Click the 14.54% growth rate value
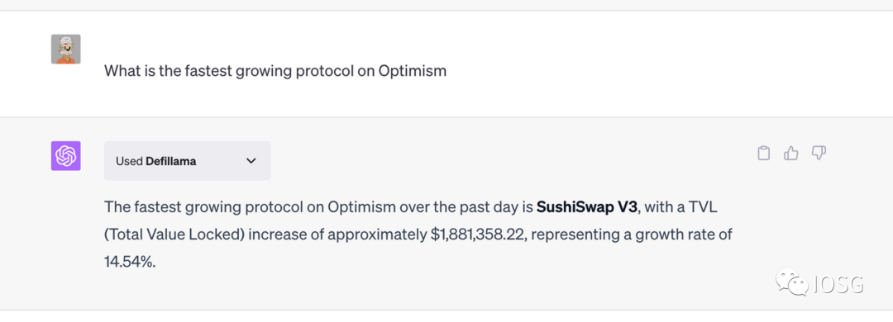893x322 pixels. click(129, 262)
